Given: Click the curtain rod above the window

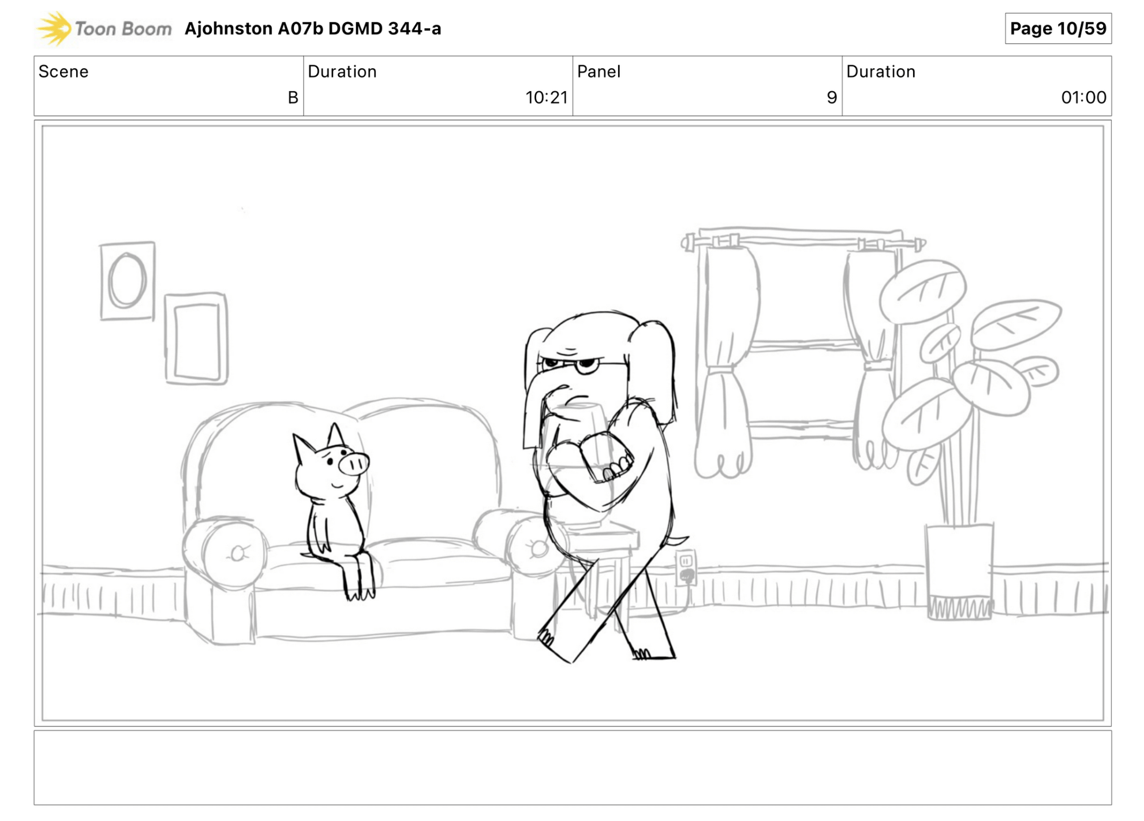Looking at the screenshot, I should coord(802,241).
